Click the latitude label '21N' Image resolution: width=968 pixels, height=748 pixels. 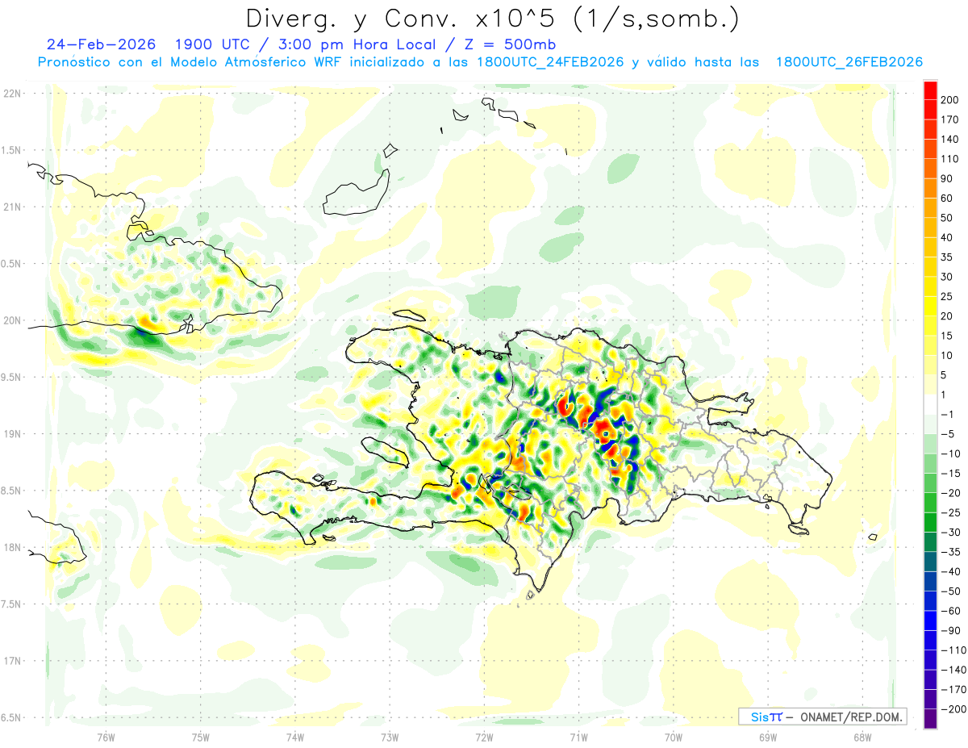[11, 207]
